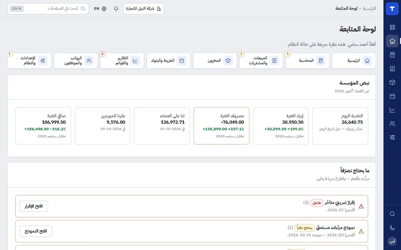This screenshot has width=401, height=250.
Task: Open the apps grid icon in sidebar
Action: 392,27
